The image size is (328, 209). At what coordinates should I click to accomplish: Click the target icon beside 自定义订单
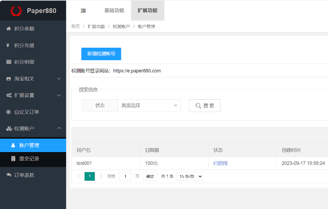[x=8, y=112]
